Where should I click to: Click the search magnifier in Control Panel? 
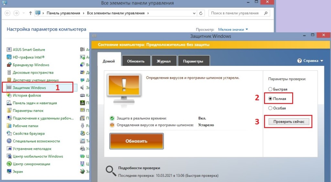coord(266,13)
